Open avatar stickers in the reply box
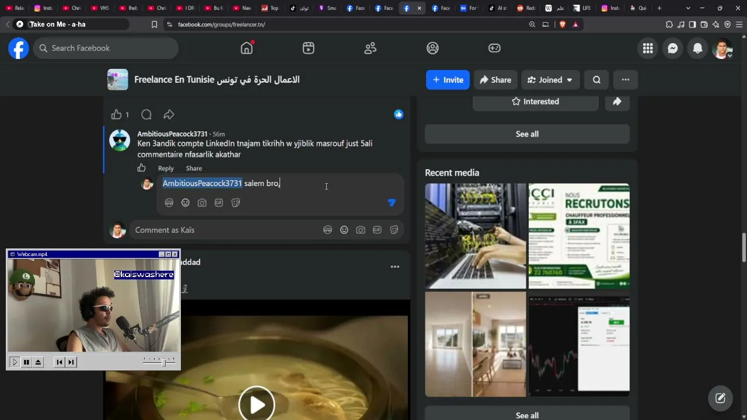The image size is (747, 420). [169, 202]
